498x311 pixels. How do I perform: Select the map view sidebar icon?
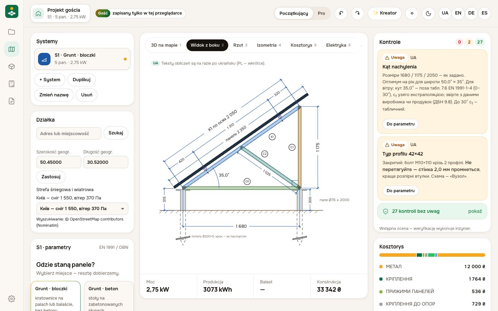(11, 49)
